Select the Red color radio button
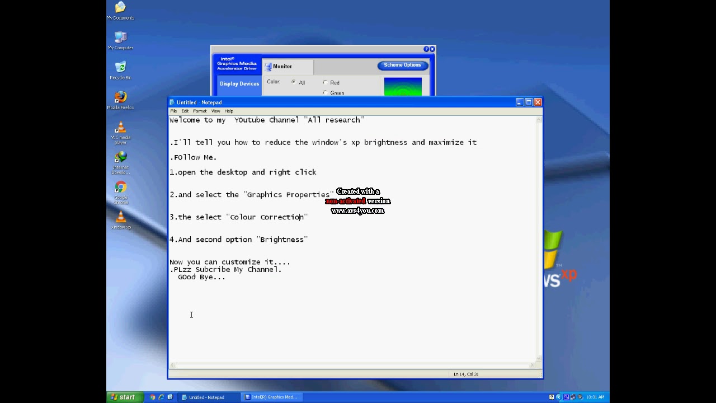 pos(326,82)
